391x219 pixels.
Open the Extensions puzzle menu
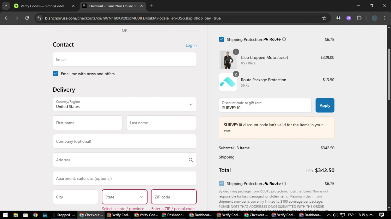tap(359, 18)
